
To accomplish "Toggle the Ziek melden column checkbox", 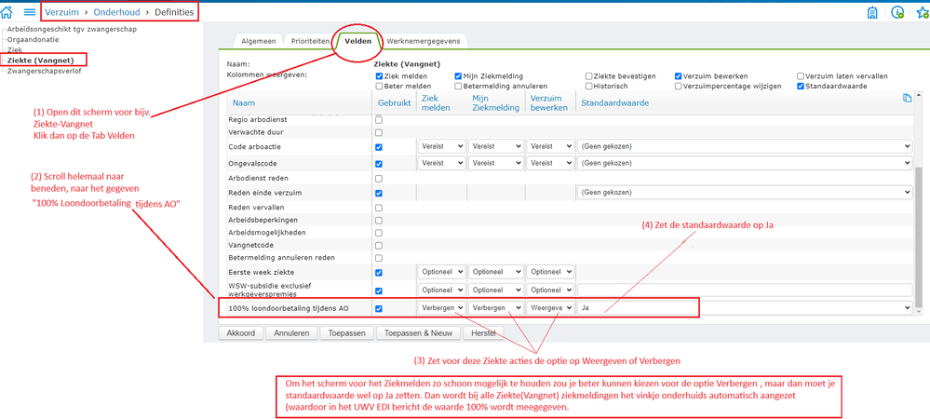I will click(380, 76).
